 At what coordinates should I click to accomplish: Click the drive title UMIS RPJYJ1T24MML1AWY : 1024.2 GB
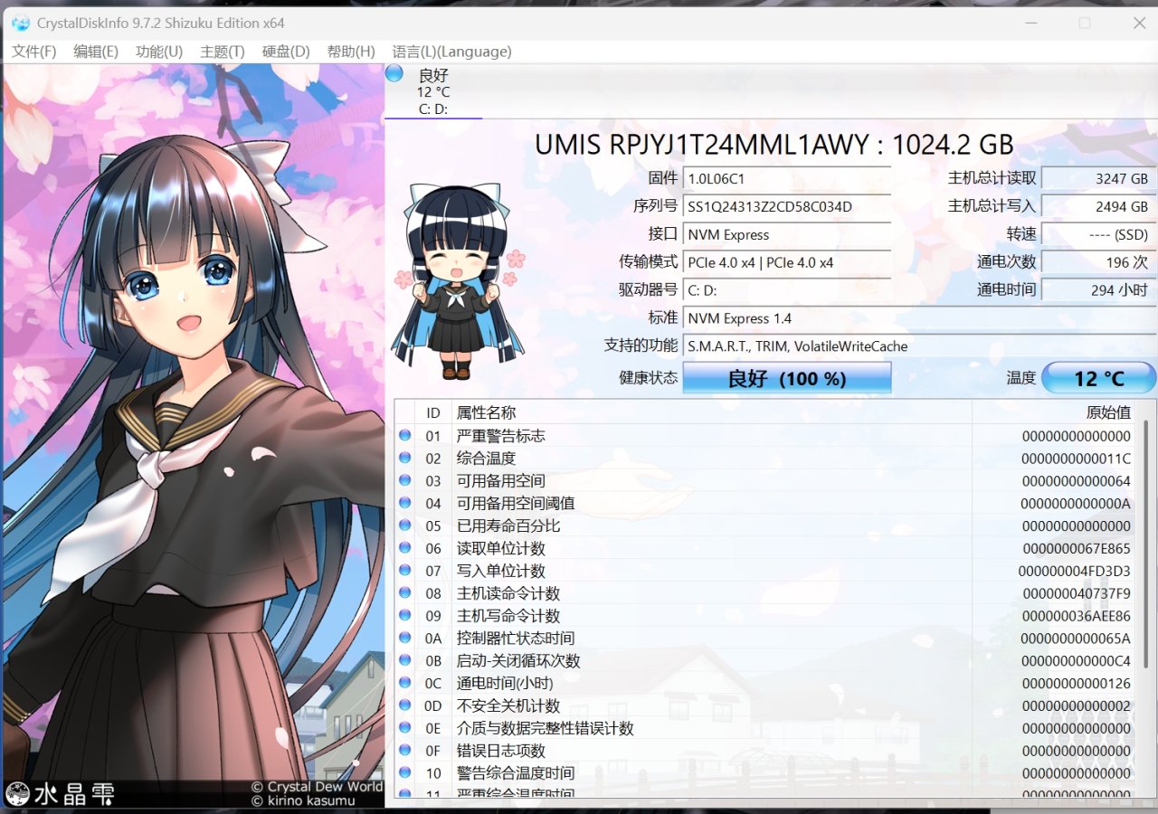point(774,145)
